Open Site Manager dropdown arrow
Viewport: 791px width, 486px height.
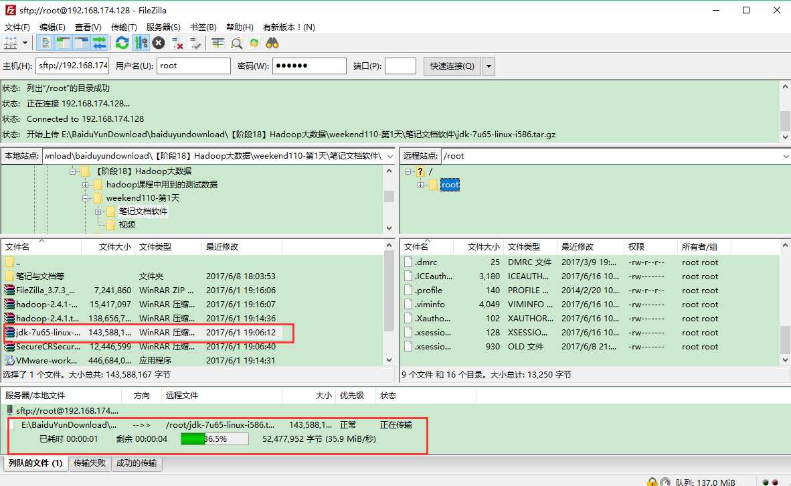pos(25,43)
